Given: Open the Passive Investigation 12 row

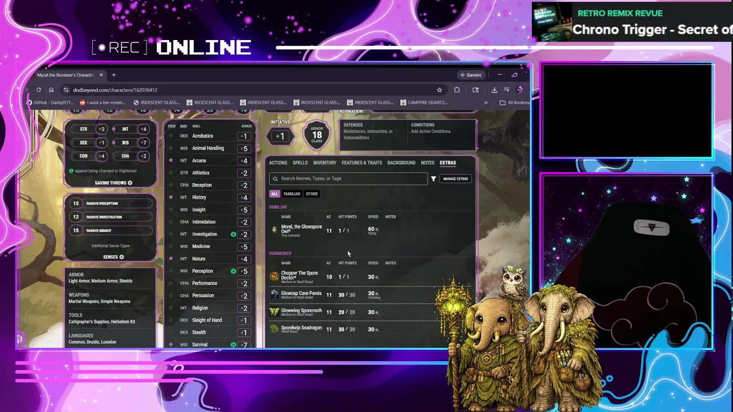Looking at the screenshot, I should 110,217.
